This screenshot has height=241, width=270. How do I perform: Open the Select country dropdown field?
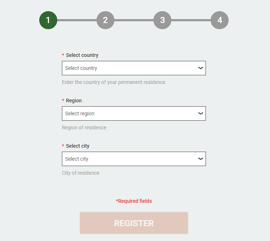pyautogui.click(x=130, y=68)
